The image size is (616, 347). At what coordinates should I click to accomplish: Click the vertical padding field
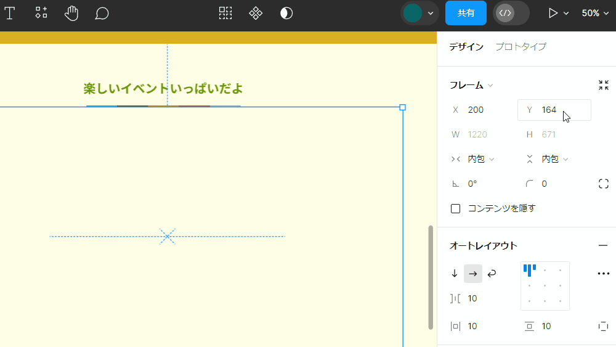[x=554, y=326]
